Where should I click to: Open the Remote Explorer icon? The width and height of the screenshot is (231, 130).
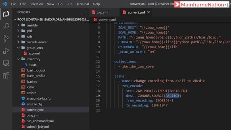6,63
